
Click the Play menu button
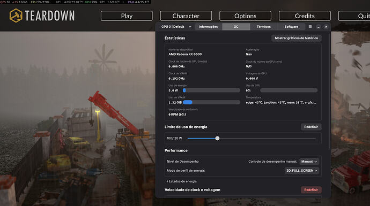127,16
